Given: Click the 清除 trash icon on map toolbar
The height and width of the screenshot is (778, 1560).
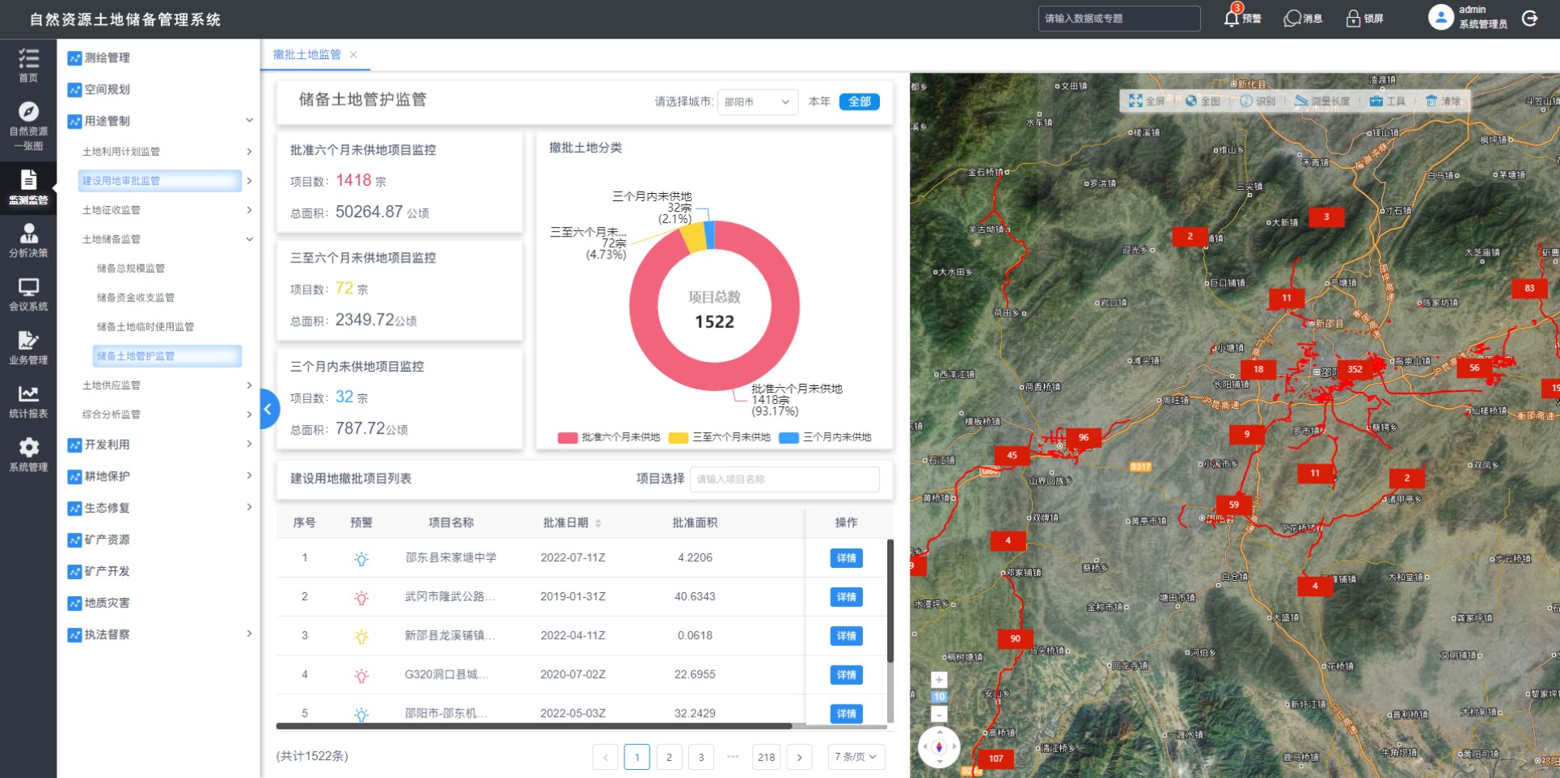Looking at the screenshot, I should [x=1431, y=101].
